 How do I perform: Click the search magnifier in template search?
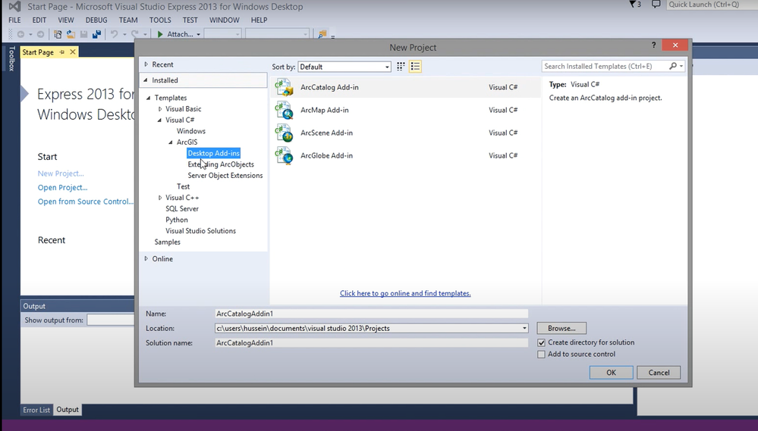pos(672,66)
